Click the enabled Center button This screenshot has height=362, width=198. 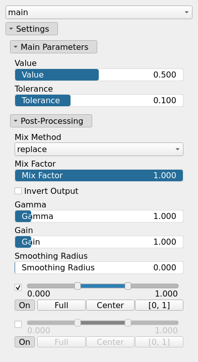tap(110, 305)
